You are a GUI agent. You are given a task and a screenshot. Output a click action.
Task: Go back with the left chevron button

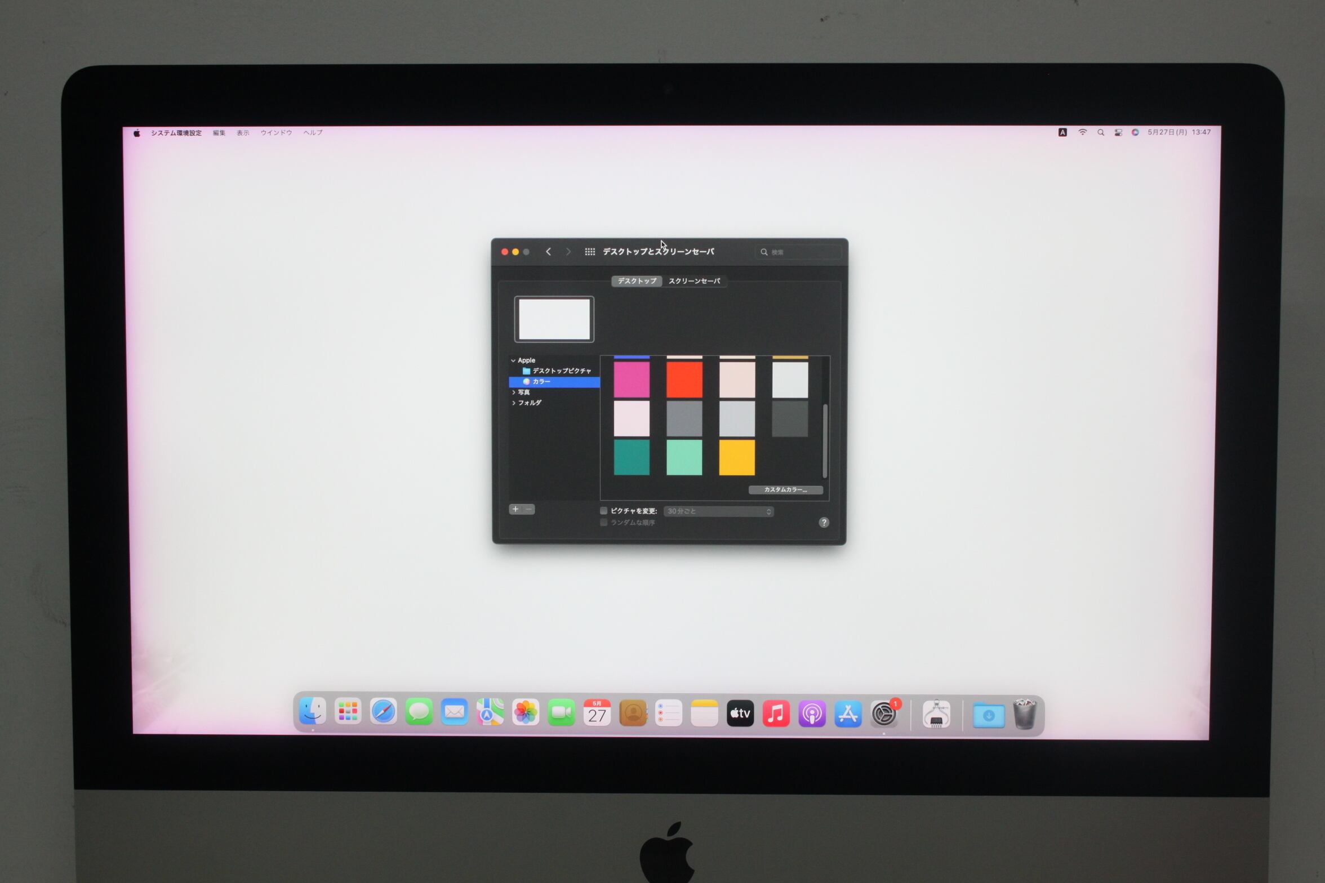point(548,252)
